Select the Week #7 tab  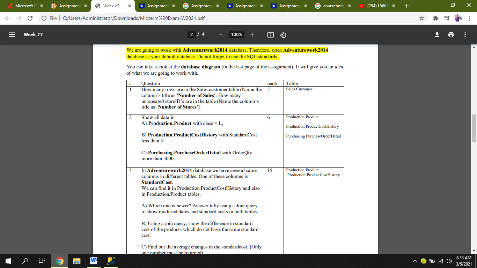pyautogui.click(x=112, y=6)
